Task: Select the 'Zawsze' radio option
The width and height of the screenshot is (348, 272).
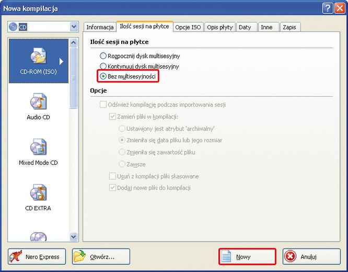Action: tap(122, 164)
